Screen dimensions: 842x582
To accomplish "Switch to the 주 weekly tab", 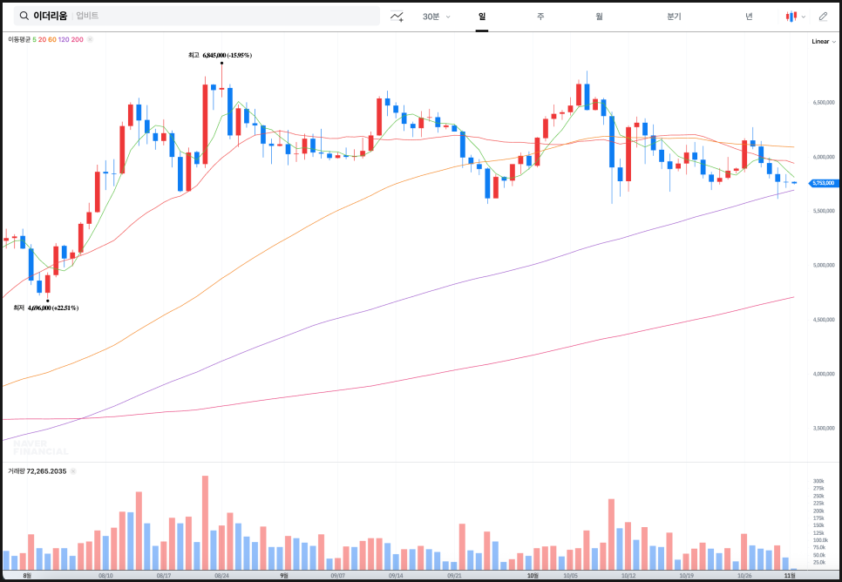I will coord(540,16).
